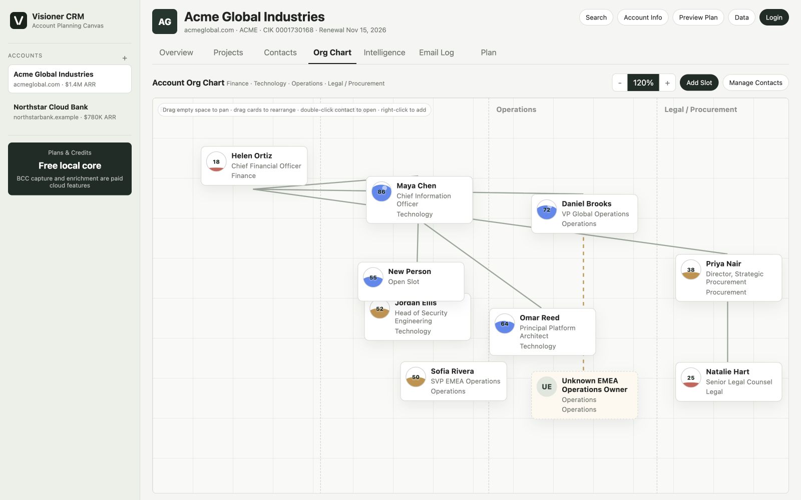Switch to the Projects tab
Screen dimensions: 801x500
(x=228, y=52)
